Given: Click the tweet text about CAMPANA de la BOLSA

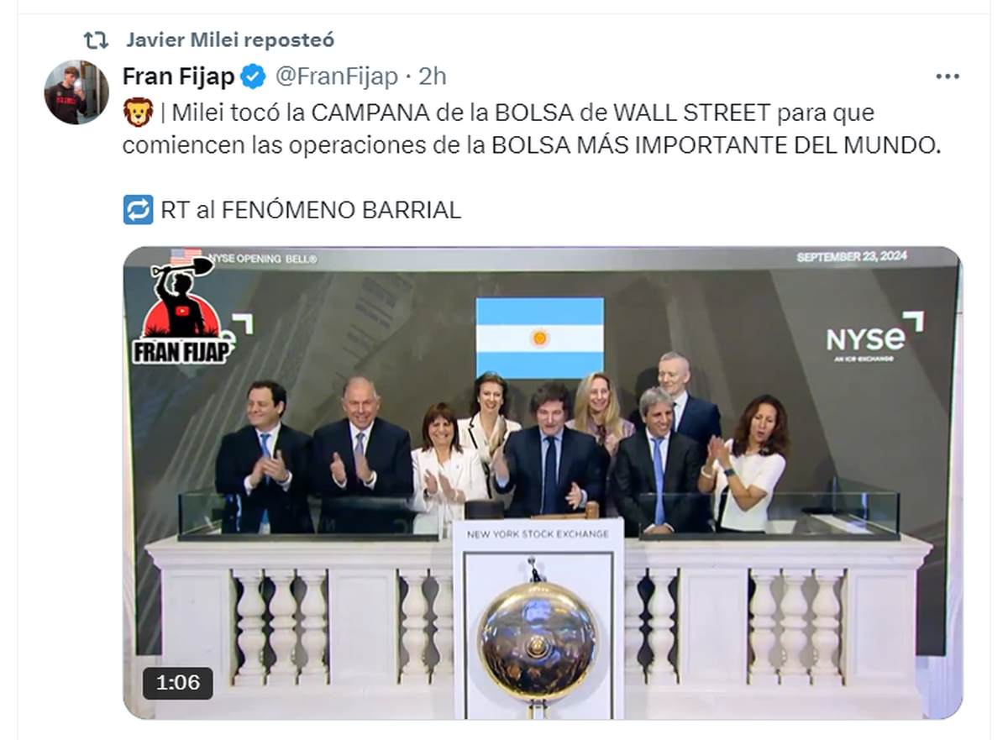Looking at the screenshot, I should tap(532, 129).
